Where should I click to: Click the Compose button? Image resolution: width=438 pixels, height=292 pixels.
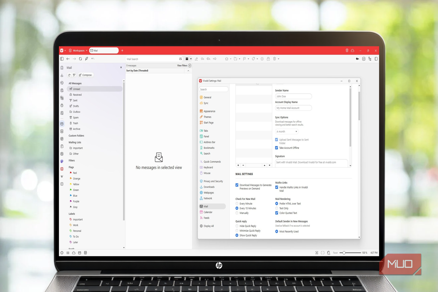[85, 75]
